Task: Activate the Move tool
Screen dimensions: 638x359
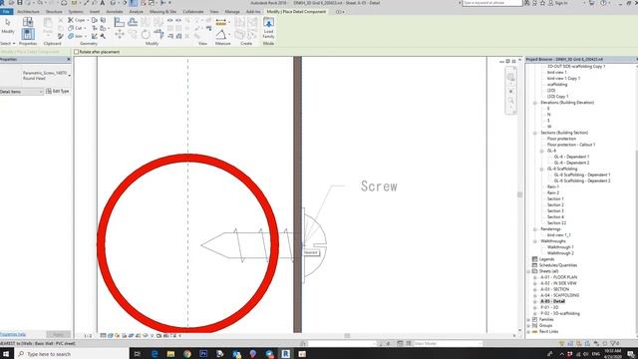Action: [120, 35]
